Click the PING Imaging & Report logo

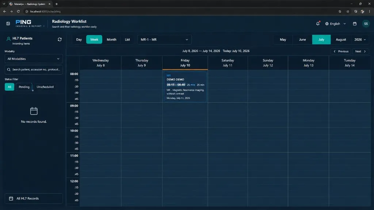(28, 23)
